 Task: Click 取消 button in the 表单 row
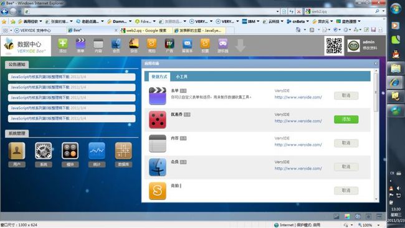pos(346,95)
